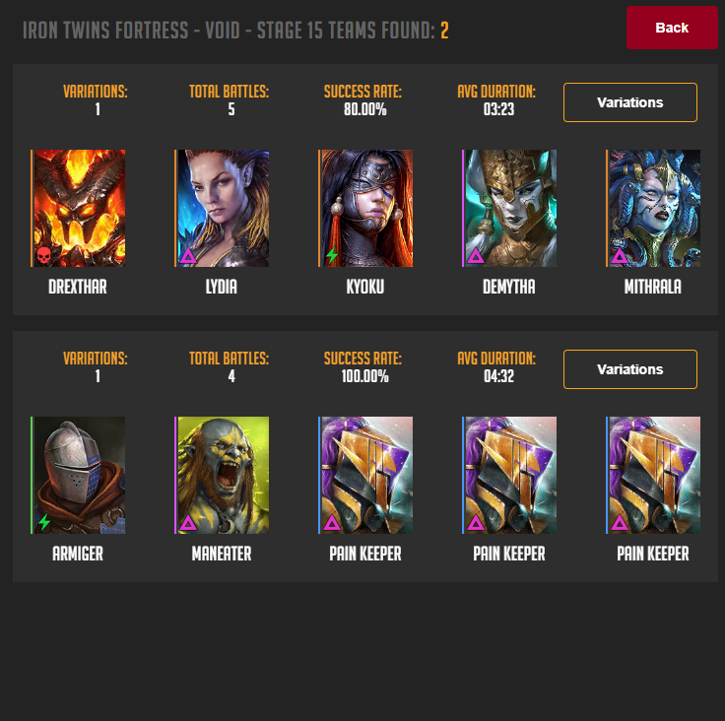Click Armiger's green lightning affinity icon
The height and width of the screenshot is (721, 725).
point(44,522)
